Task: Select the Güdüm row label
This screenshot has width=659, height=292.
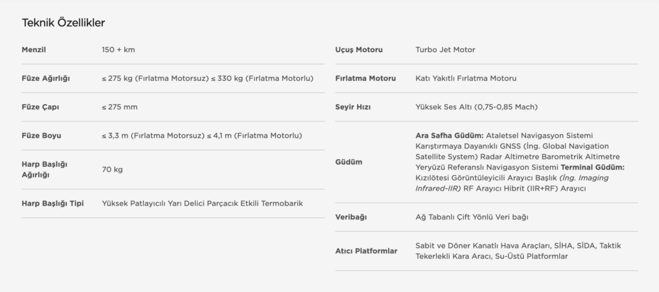Action: 349,162
